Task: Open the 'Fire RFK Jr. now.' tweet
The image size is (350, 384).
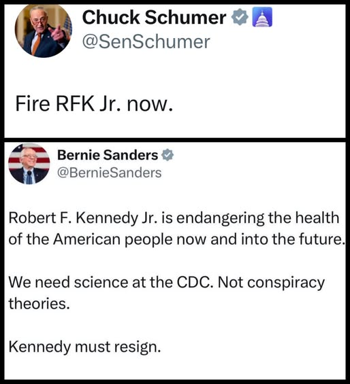Action: (94, 103)
